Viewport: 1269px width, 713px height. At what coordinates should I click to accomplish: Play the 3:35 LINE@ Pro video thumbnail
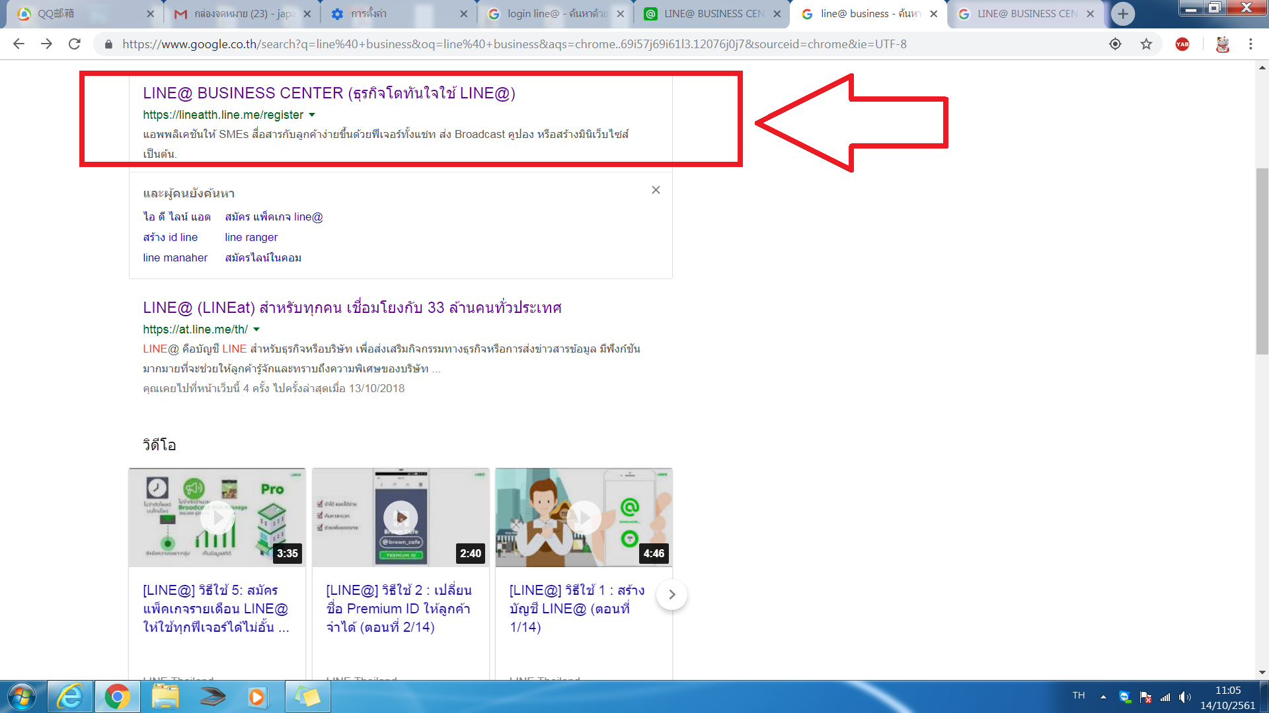point(217,518)
